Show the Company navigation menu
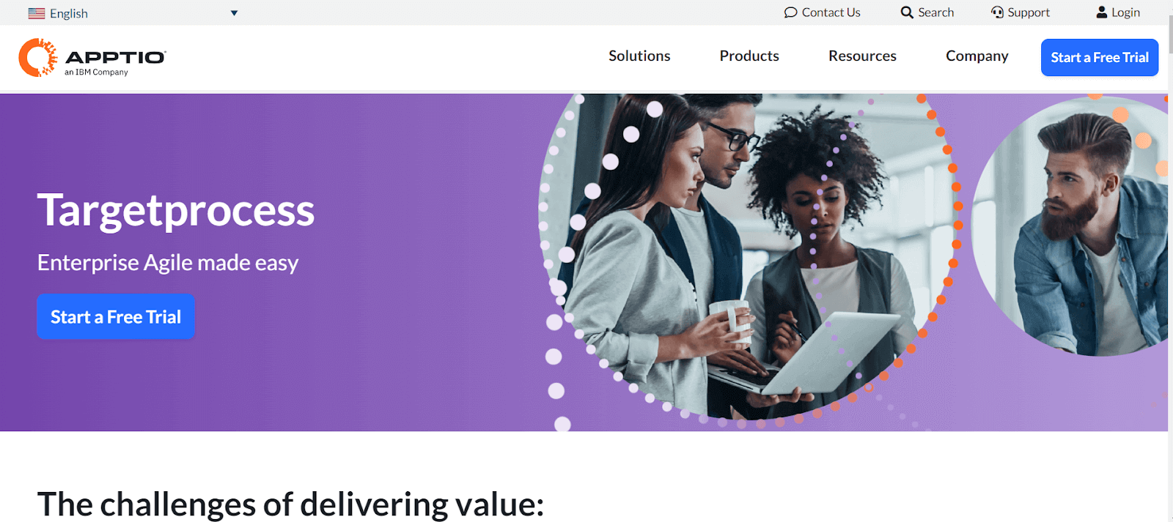This screenshot has width=1173, height=522. [977, 56]
